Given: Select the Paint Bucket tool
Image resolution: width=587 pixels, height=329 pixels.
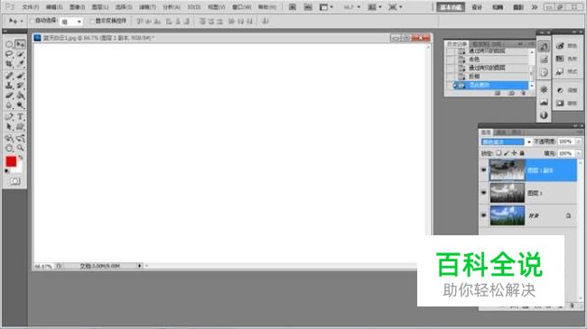Looking at the screenshot, I should point(20,96).
